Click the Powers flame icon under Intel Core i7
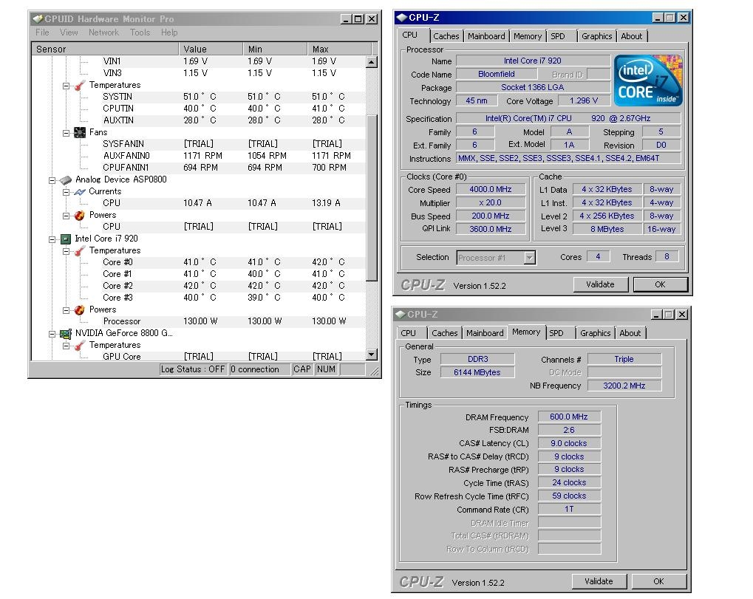753x599 pixels. pyautogui.click(x=80, y=309)
